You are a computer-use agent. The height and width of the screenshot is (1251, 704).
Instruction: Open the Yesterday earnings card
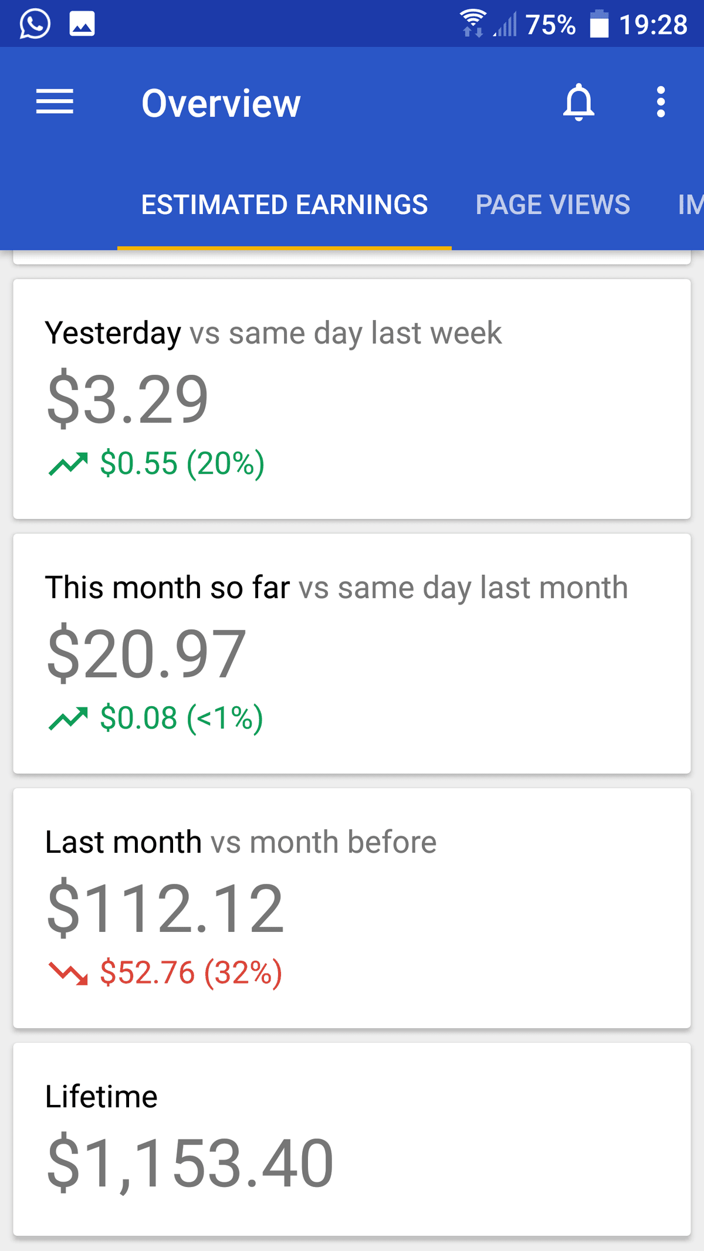[x=352, y=399]
